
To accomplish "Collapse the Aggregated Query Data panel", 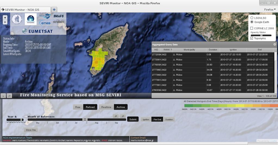I will point(275,44).
